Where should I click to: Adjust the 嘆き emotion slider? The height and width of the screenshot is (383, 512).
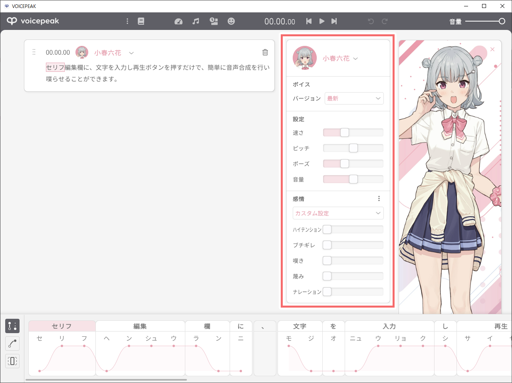353,261
